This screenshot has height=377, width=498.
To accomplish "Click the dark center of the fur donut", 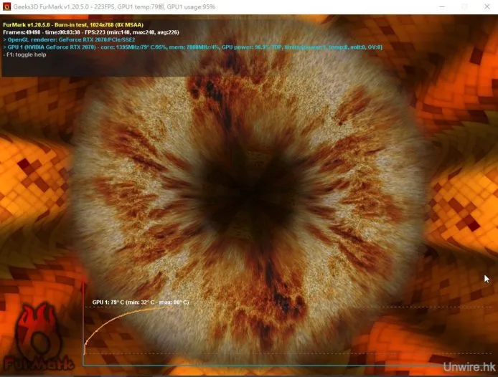I will pos(251,194).
